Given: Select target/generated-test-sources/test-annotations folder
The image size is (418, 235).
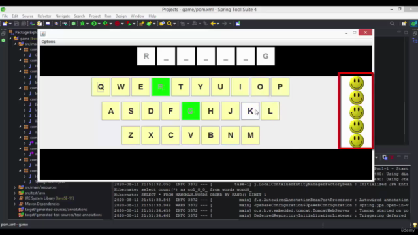Looking at the screenshot, I should point(63,215).
